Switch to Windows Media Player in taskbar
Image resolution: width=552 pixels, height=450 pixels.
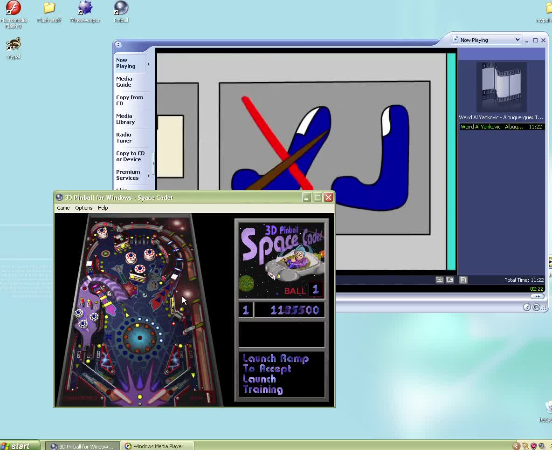(x=157, y=445)
